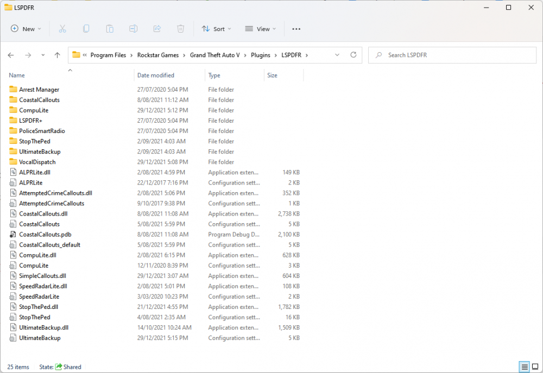Image resolution: width=543 pixels, height=373 pixels.
Task: Click the Rename icon in toolbar
Action: pos(133,29)
